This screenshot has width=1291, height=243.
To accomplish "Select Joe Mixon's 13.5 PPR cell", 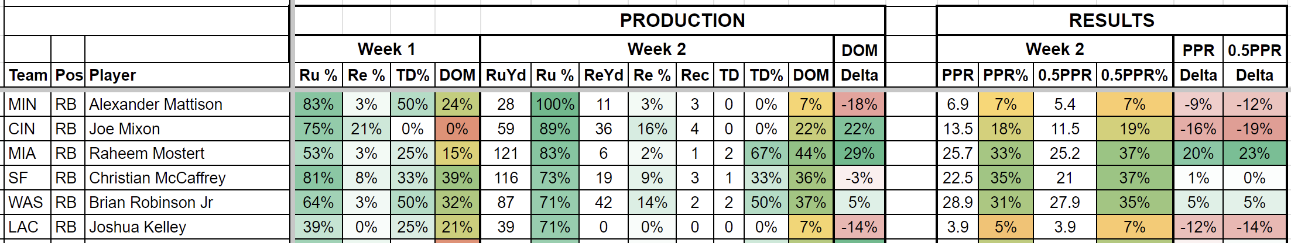I will (957, 129).
